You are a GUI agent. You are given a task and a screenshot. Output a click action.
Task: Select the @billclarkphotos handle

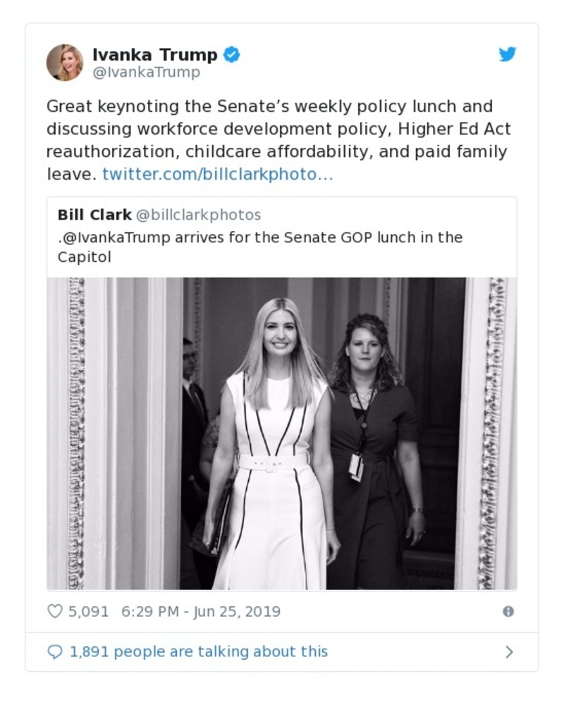198,215
